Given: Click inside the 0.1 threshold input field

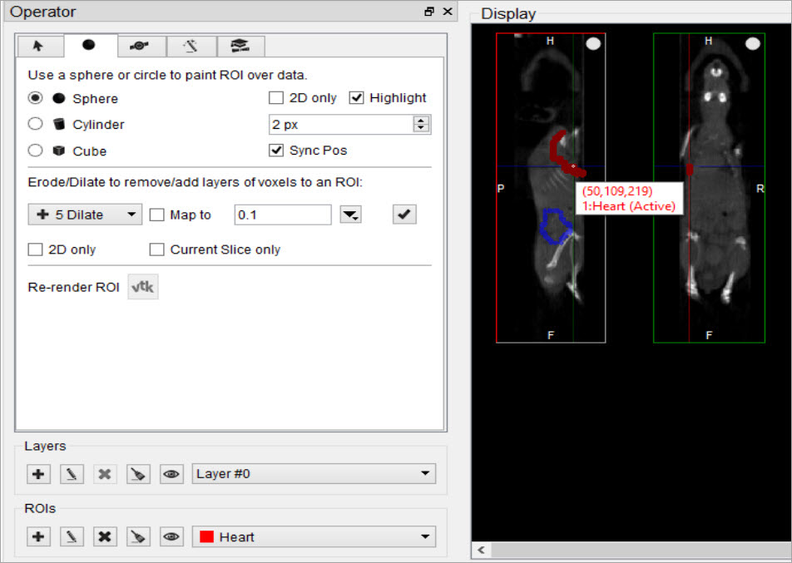Looking at the screenshot, I should point(282,214).
